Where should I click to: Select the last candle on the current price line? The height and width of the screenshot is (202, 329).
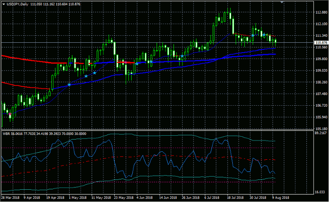click(276, 42)
